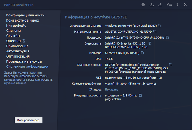Click the Процессор label
Image resolution: width=192 pixels, height=130 pixels.
click(x=95, y=37)
